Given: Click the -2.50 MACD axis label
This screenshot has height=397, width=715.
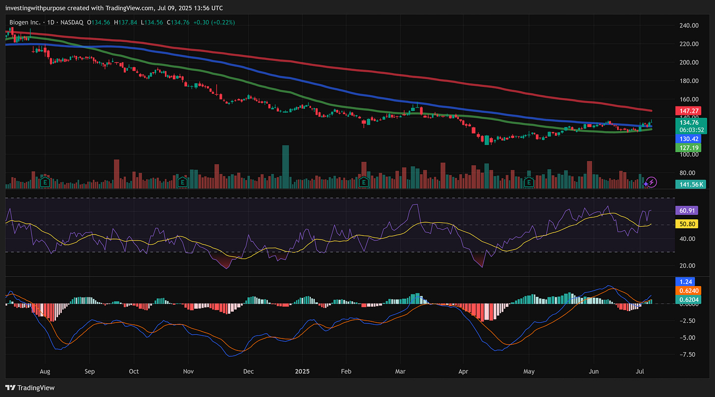Looking at the screenshot, I should tap(688, 321).
